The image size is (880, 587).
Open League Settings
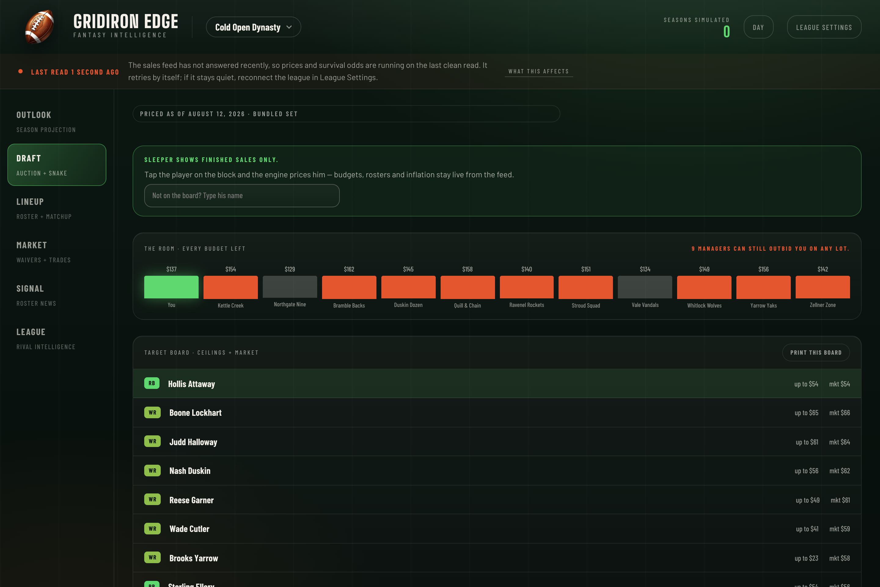824,27
